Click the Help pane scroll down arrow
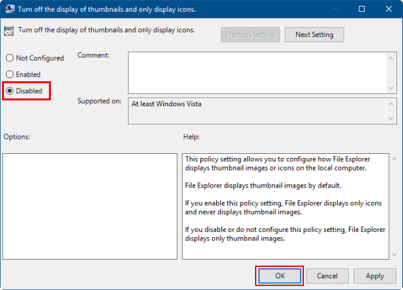The height and width of the screenshot is (290, 403). pyautogui.click(x=394, y=253)
